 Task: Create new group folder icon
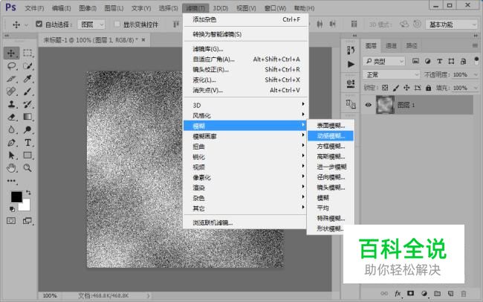point(437,293)
